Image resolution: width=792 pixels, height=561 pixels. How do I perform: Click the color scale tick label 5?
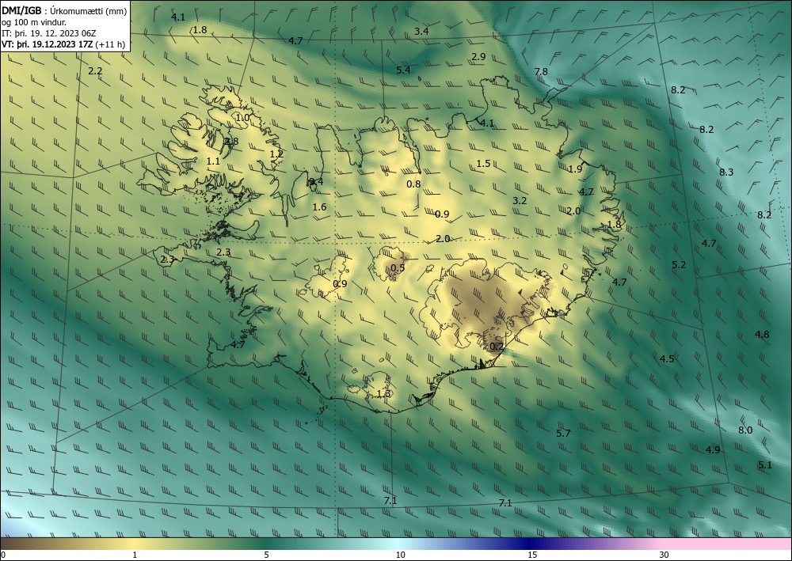click(x=267, y=555)
